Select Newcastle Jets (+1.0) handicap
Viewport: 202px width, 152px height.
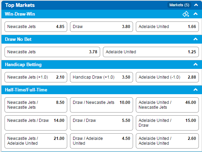point(36,77)
